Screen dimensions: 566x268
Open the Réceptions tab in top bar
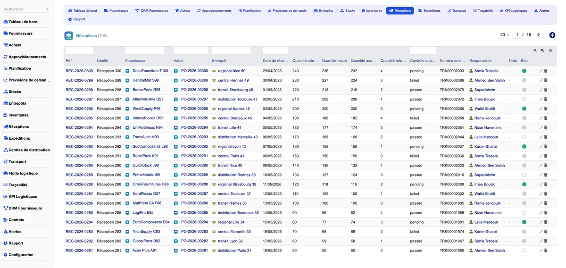(400, 10)
